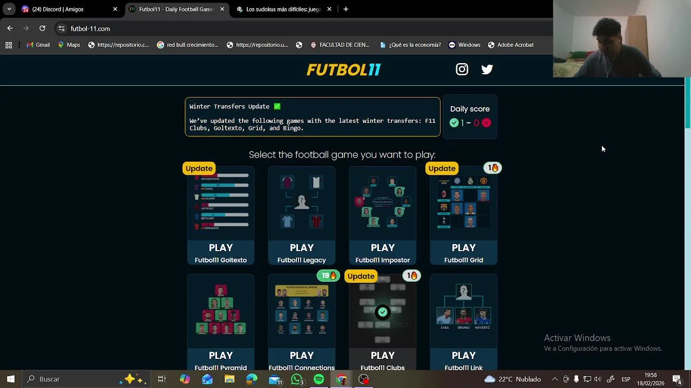Open the ¿Qué es la economía? bookmark
Viewport: 691px width, 388px height.
tap(410, 45)
